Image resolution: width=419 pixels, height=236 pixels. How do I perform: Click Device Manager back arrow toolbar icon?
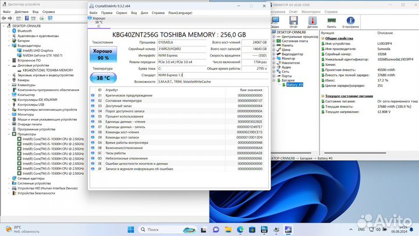(x=3, y=18)
